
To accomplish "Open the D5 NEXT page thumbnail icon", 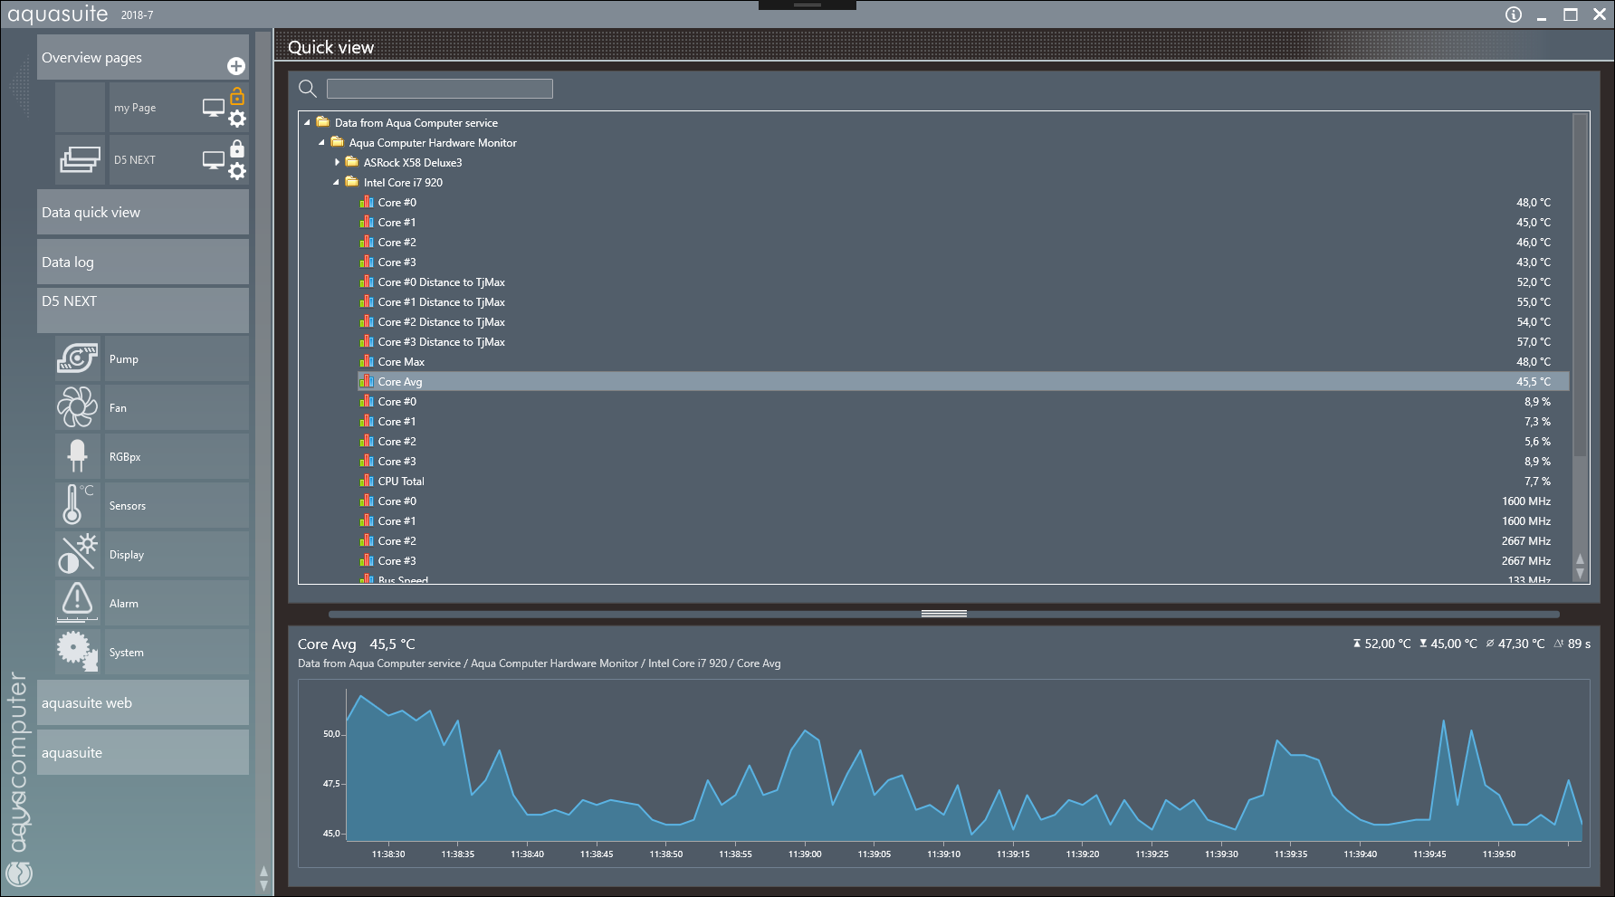I will tap(80, 160).
